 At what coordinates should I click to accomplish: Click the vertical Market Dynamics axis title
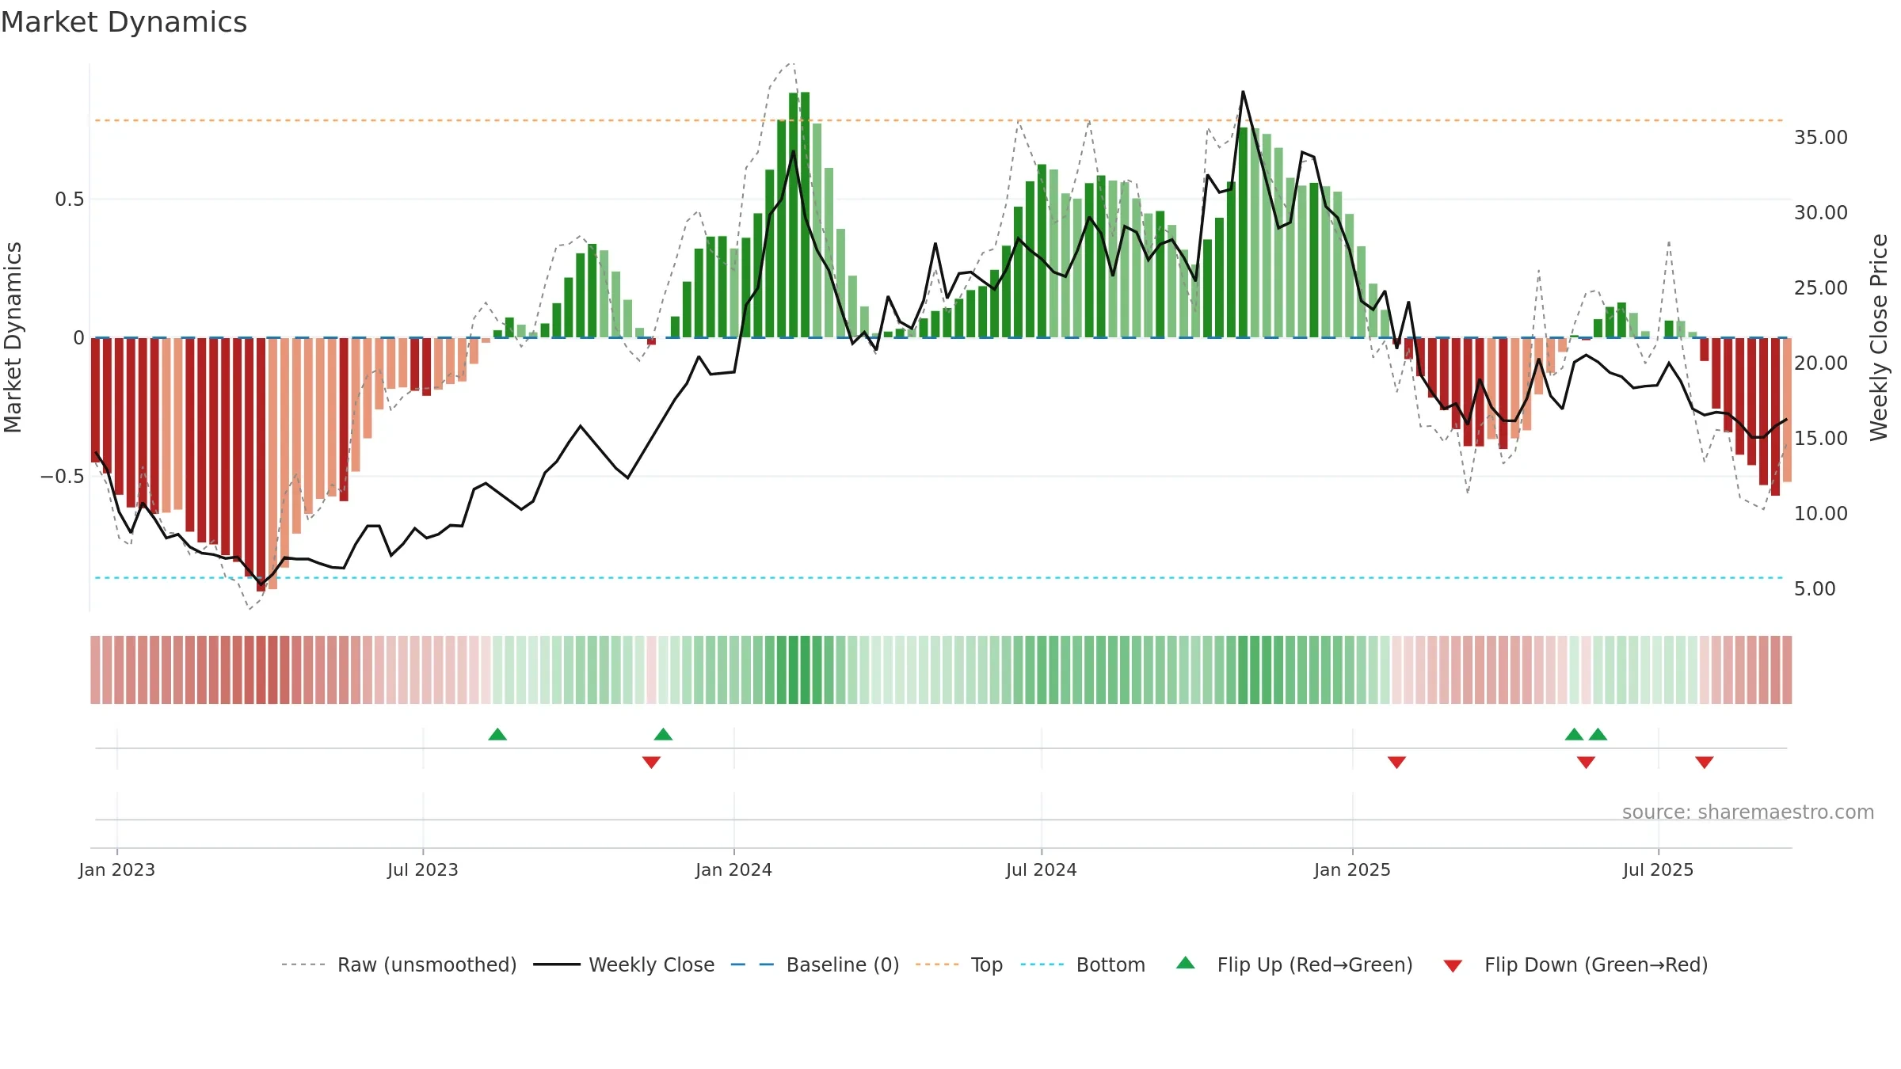click(13, 337)
